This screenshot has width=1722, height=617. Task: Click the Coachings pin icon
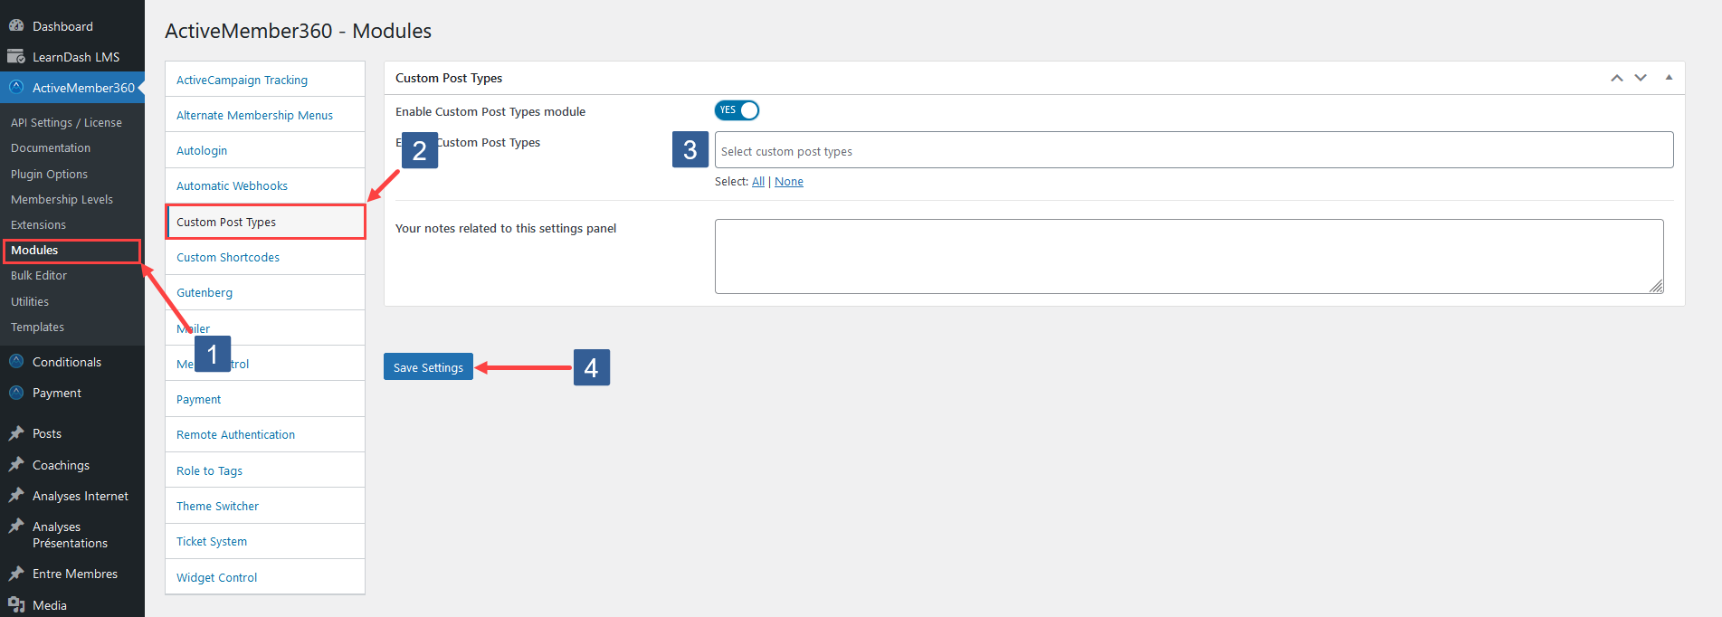[x=16, y=465]
